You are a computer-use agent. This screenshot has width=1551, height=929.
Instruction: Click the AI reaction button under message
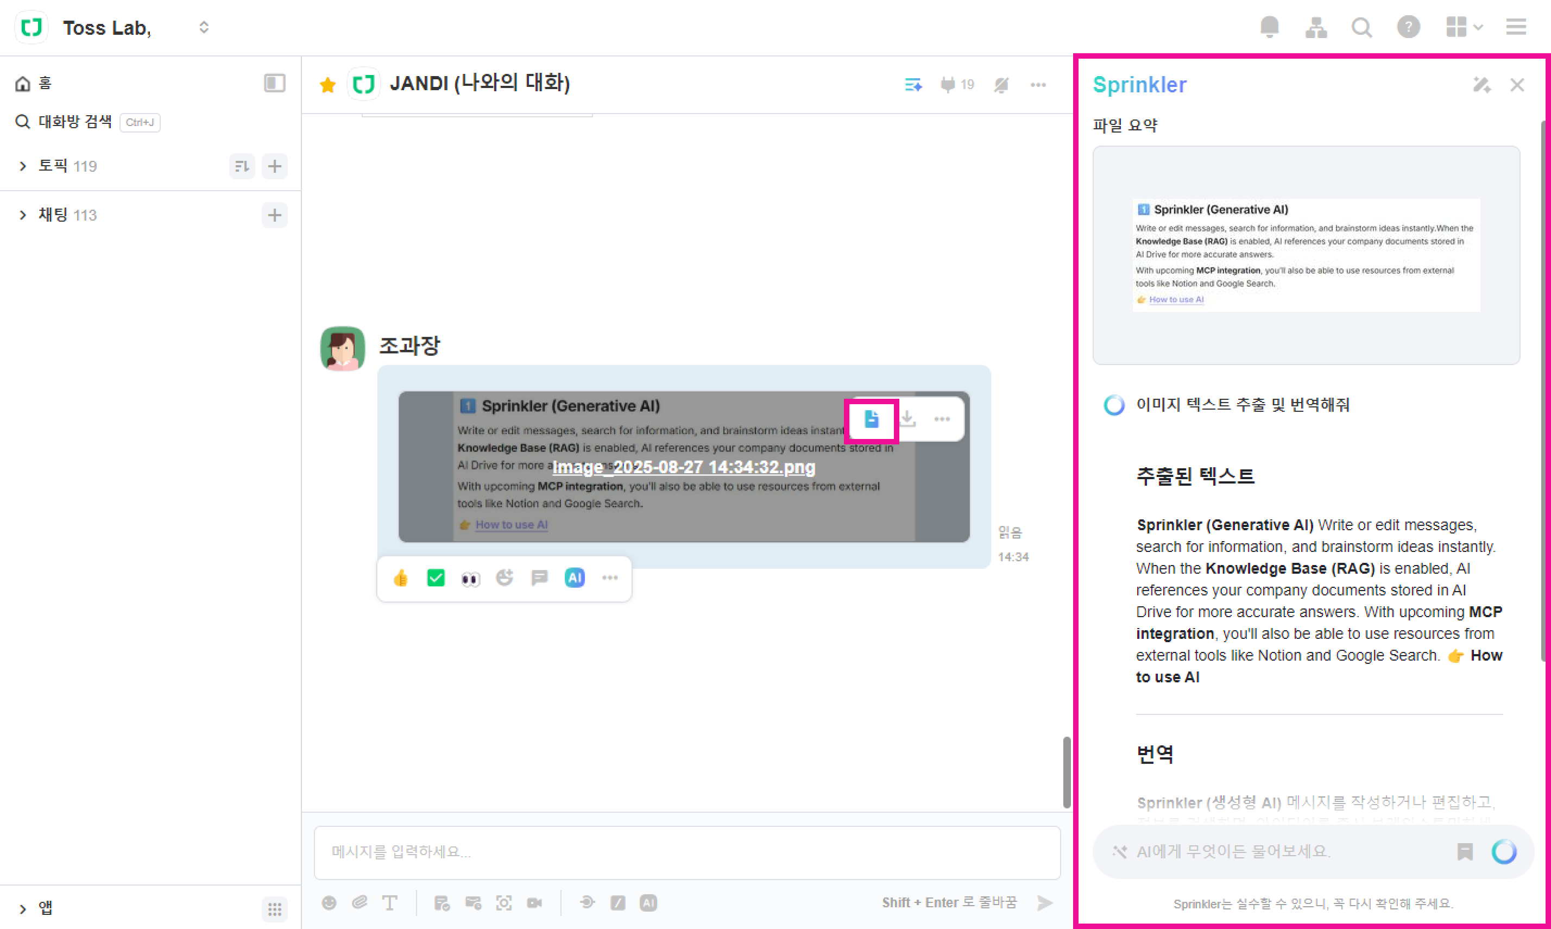pos(575,577)
